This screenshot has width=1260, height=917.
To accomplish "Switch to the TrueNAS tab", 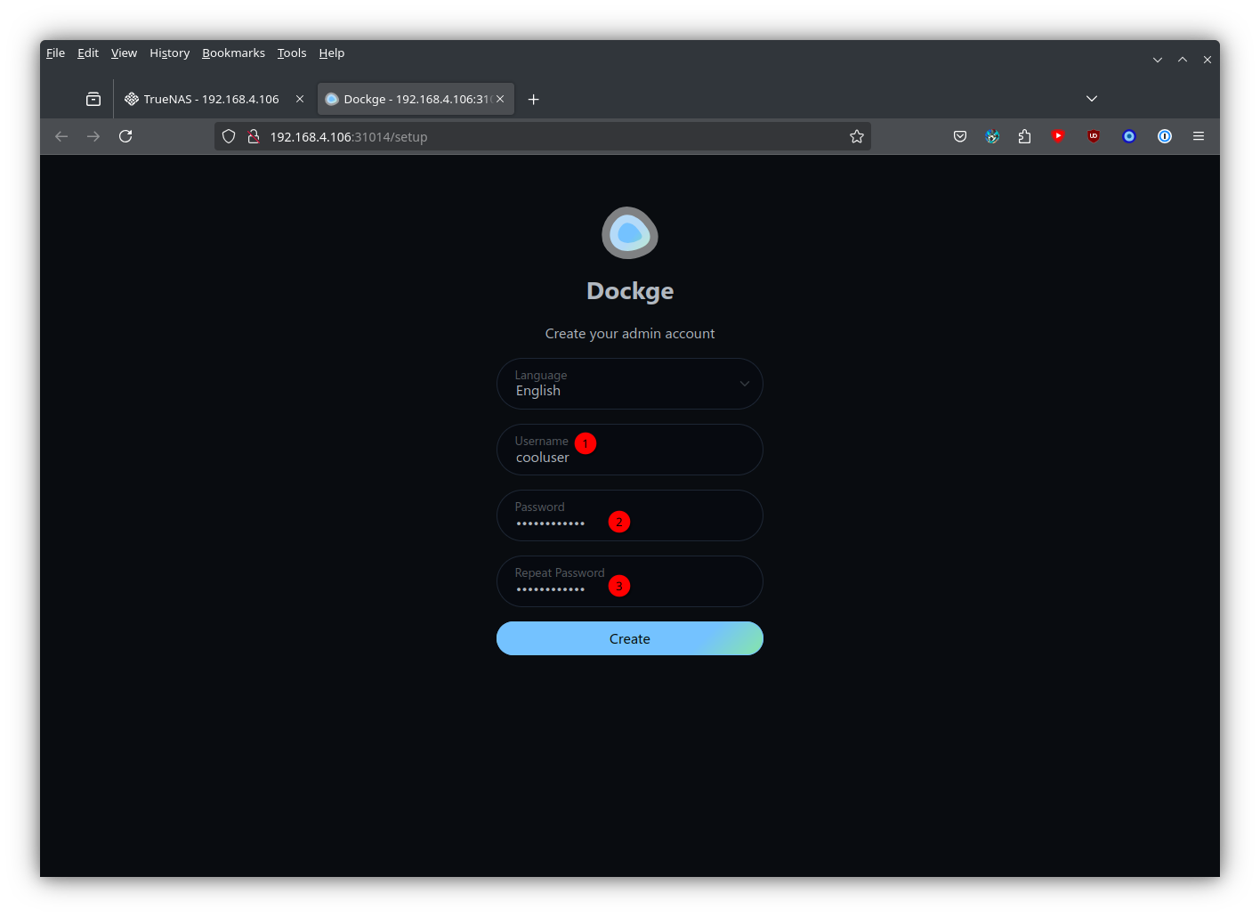I will click(211, 99).
